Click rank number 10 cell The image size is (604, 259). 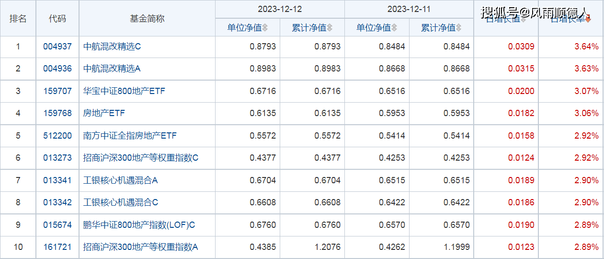18,247
